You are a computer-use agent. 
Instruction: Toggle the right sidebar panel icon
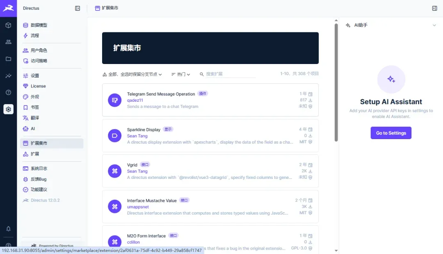434,8
